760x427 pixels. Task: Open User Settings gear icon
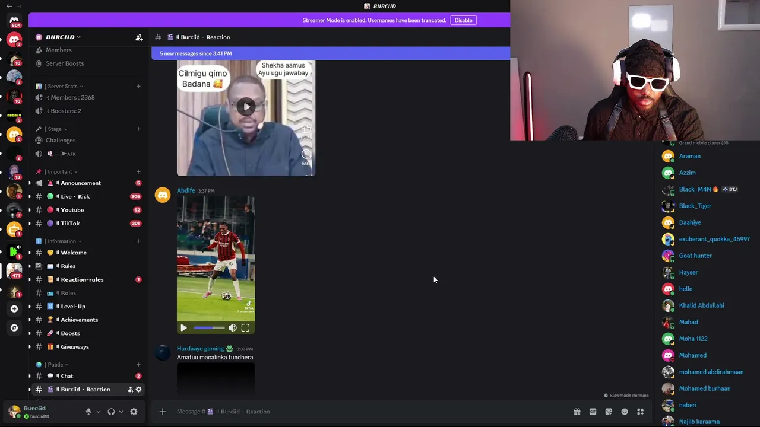[134, 412]
